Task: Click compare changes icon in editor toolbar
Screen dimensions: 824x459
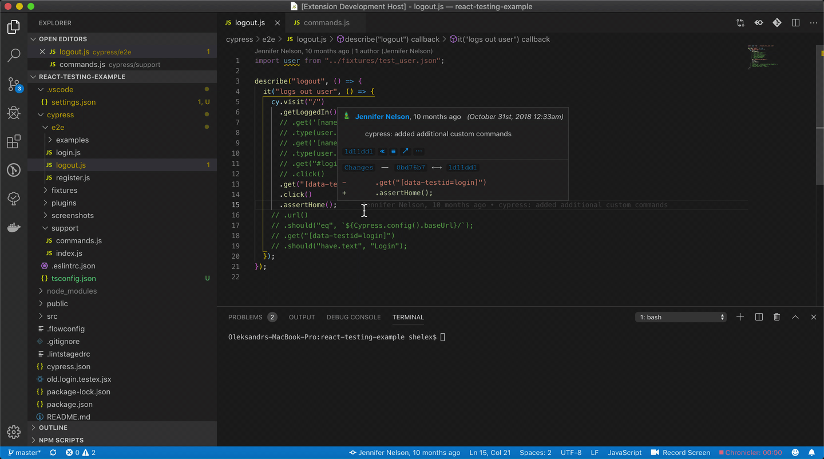Action: coord(740,23)
